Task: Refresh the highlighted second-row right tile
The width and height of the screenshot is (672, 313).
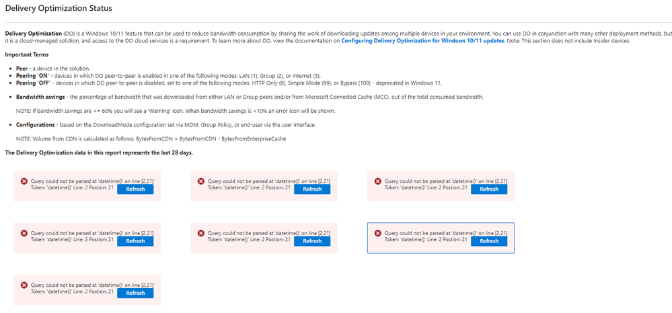Action: pyautogui.click(x=489, y=241)
